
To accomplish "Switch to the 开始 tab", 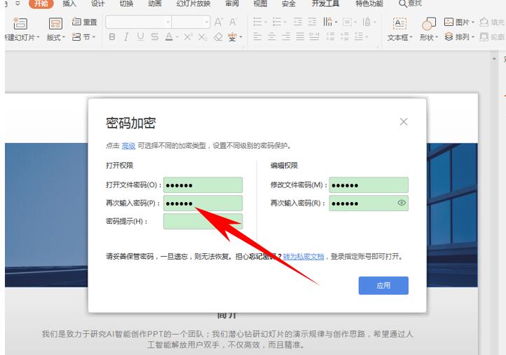I will click(41, 4).
